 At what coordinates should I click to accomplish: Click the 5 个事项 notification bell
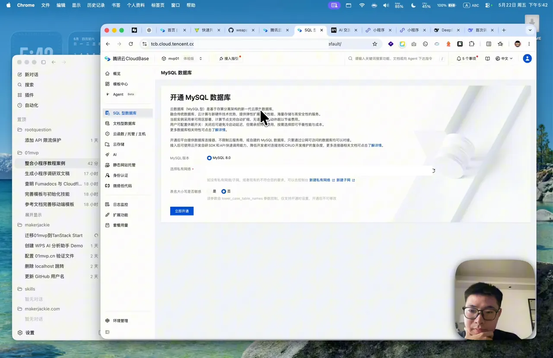[467, 58]
